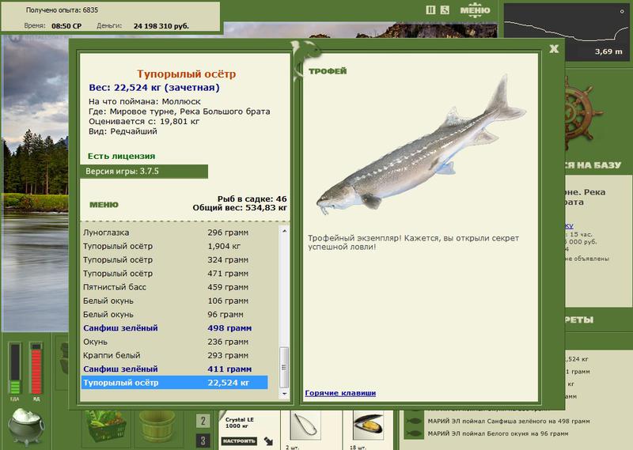The width and height of the screenshot is (633, 450).
Task: Close the trophy dialog with X
Action: [x=554, y=49]
